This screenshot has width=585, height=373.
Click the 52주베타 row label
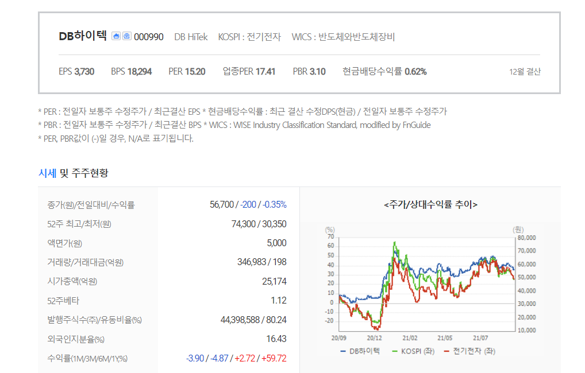click(63, 301)
